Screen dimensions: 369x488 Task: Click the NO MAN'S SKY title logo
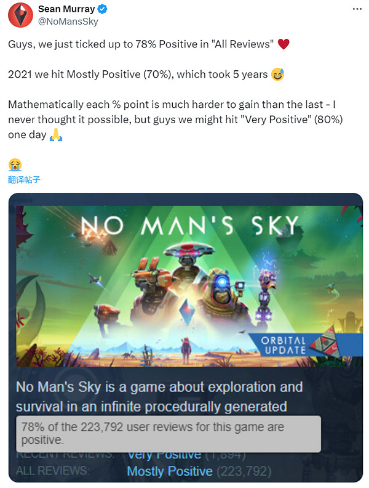click(190, 226)
